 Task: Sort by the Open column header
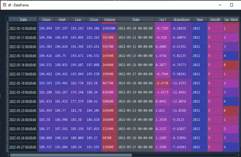click(46, 20)
